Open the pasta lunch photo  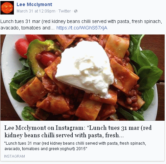click(x=82, y=77)
